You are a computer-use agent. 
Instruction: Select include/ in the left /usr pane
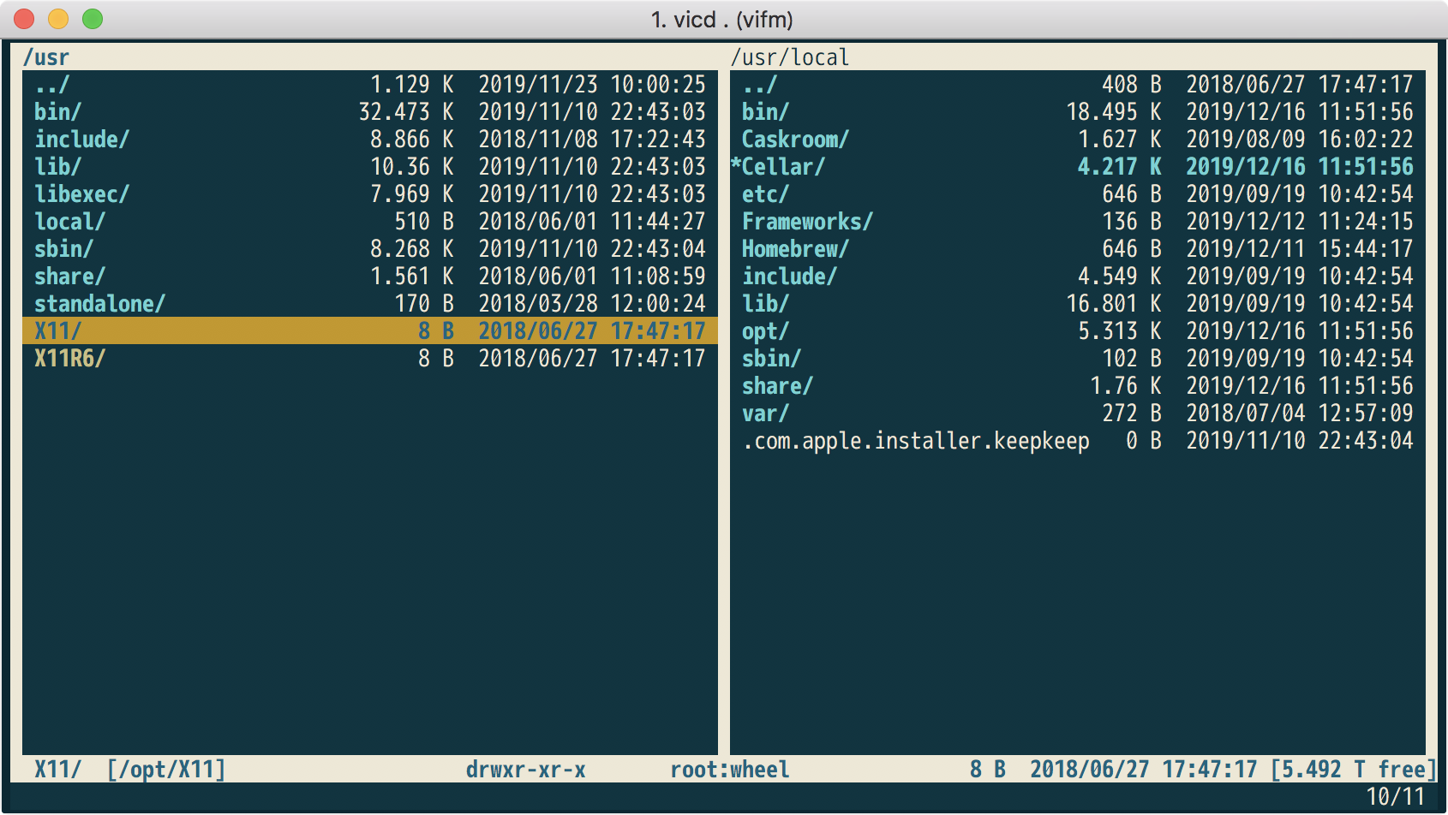[370, 140]
